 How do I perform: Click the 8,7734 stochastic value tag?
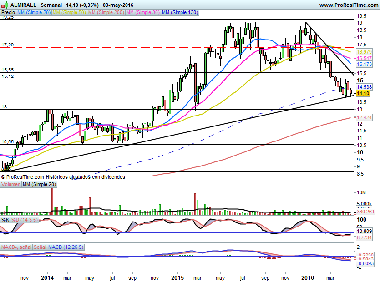pos(364,237)
